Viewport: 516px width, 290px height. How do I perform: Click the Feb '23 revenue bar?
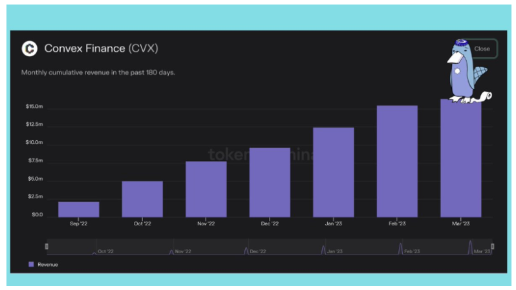pyautogui.click(x=397, y=161)
